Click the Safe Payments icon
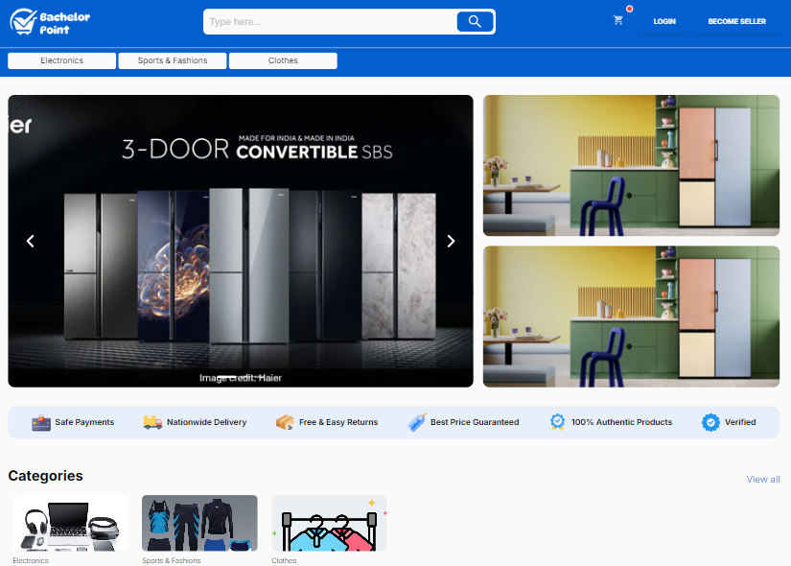791x566 pixels. [x=40, y=422]
